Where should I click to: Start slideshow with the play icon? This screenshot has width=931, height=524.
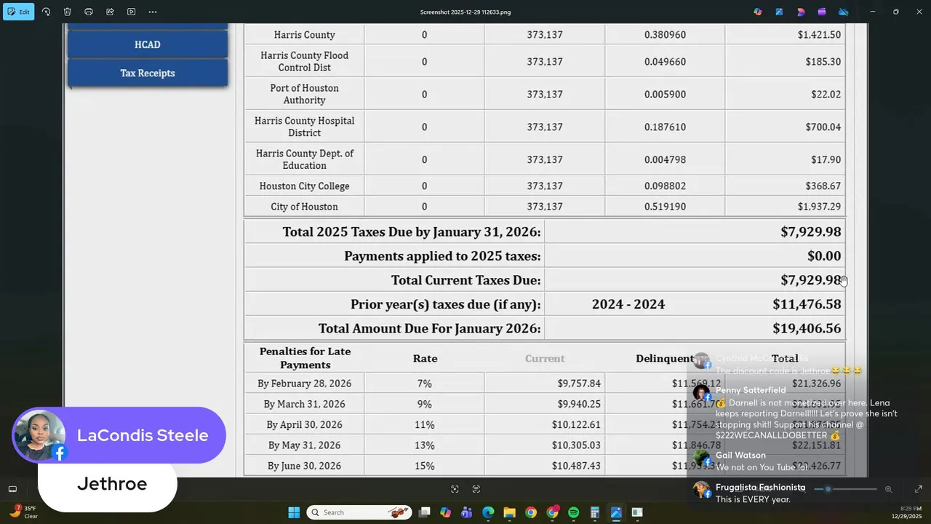tap(131, 12)
